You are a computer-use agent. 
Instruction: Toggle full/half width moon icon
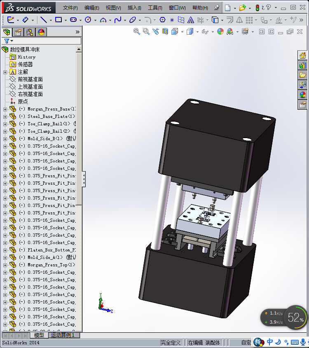click(278, 342)
